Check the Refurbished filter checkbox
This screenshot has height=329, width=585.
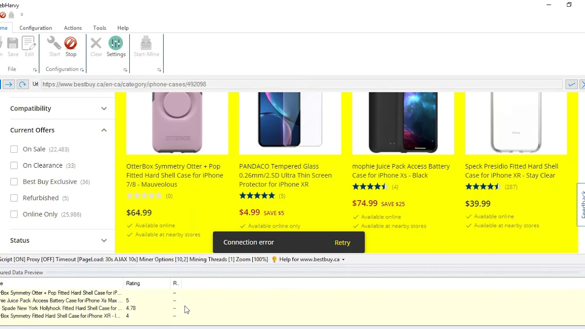[x=14, y=198]
